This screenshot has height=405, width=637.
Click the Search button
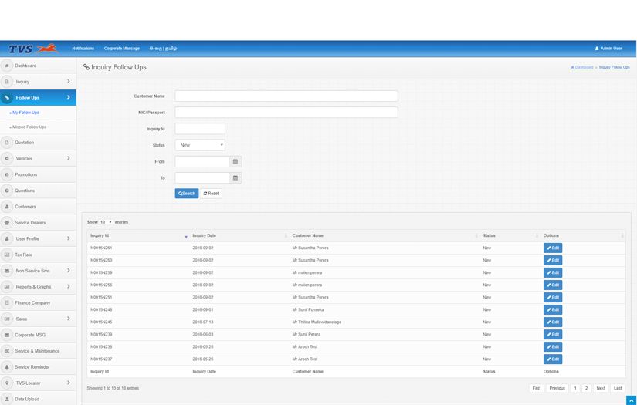(187, 194)
